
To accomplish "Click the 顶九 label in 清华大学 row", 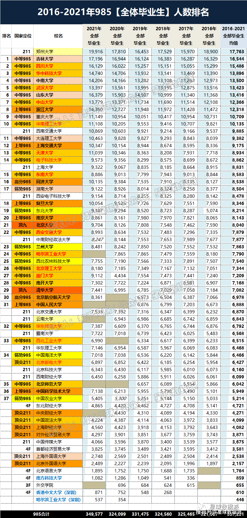I will pos(23,290).
